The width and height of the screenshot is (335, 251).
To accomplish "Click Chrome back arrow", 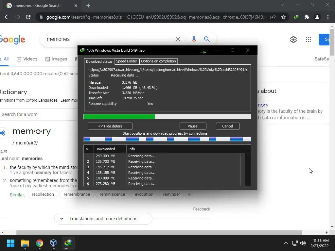I will point(7,17).
